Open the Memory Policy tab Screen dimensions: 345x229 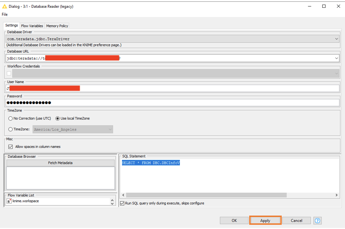coord(57,26)
